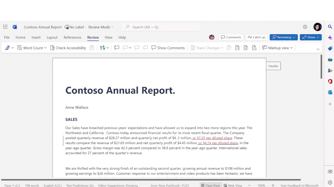Open the Share dropdown
Viewport: 334px width, 187px height.
point(311,37)
